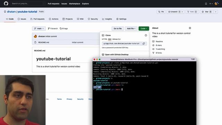This screenshot has height=125, width=222.
Task: Pin the repository with the Pin button
Action: point(161,12)
